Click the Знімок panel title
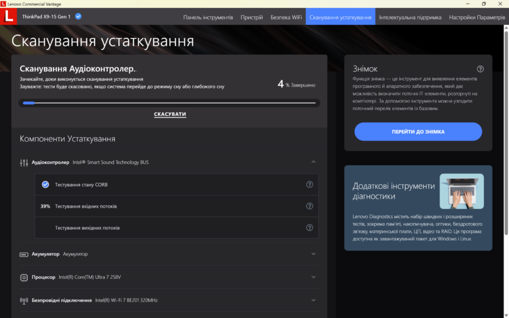 click(365, 69)
